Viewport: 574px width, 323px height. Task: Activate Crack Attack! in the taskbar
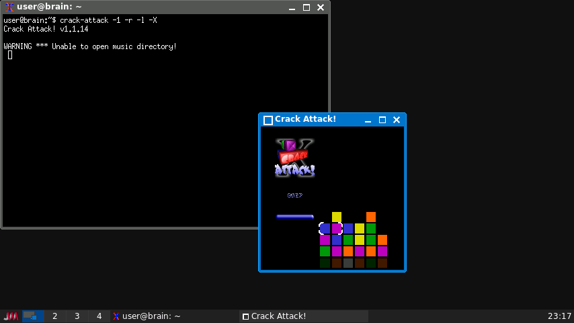303,316
